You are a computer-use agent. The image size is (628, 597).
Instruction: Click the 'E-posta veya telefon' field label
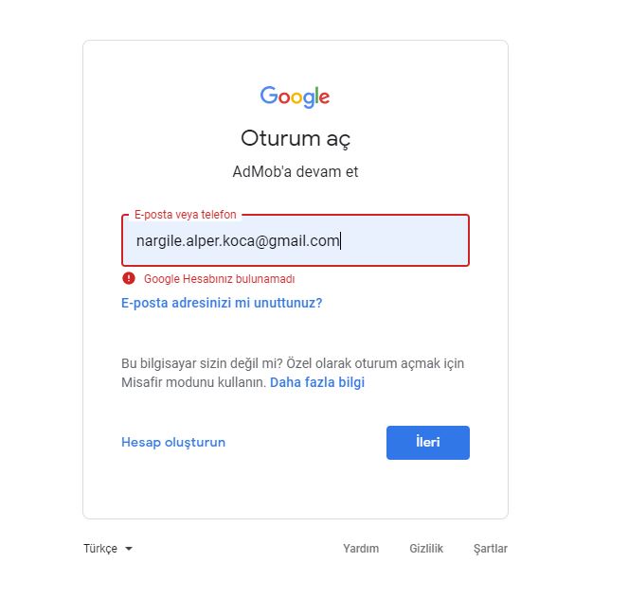[x=185, y=215]
